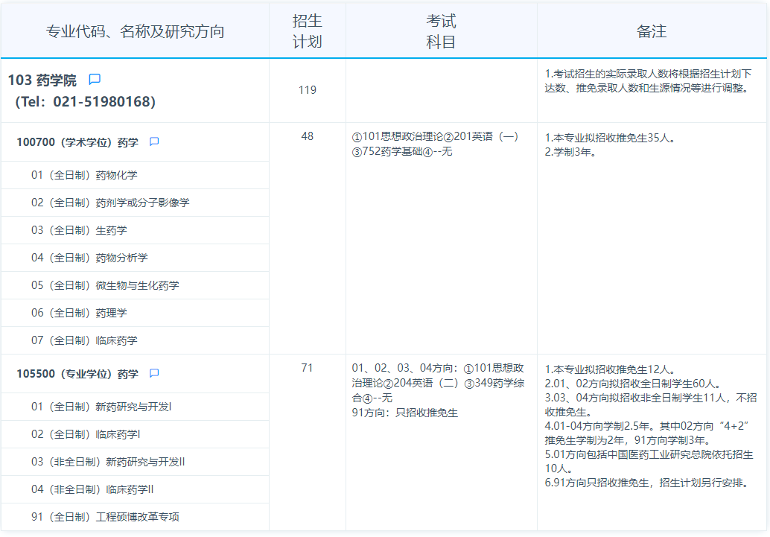This screenshot has width=770, height=537.
Task: Select direction 05 微生物与生化药学
Action: coord(105,285)
